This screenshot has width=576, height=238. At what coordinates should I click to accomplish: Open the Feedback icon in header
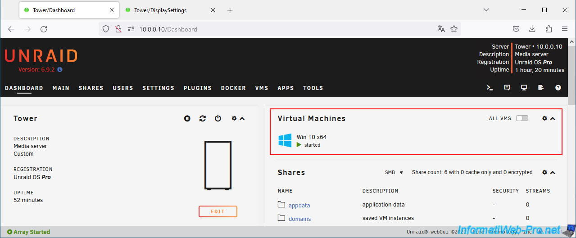507,88
